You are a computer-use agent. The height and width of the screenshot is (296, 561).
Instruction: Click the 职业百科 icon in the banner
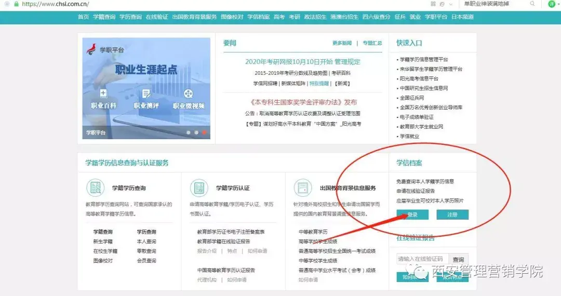(x=103, y=93)
